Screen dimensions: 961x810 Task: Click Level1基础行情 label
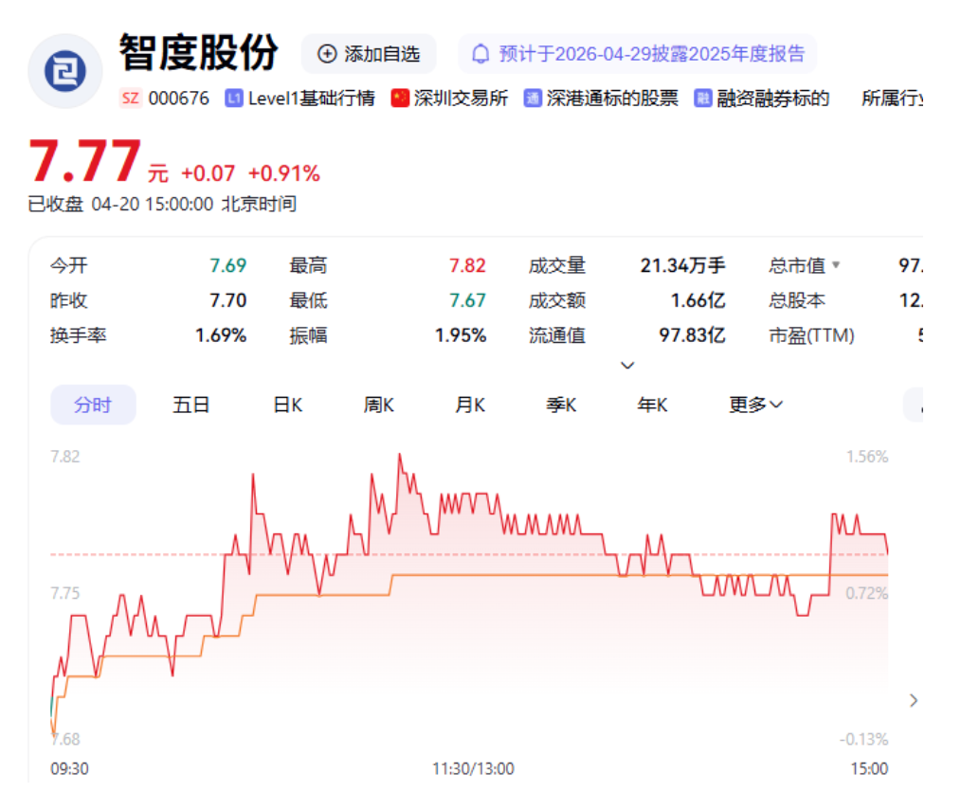tap(312, 98)
